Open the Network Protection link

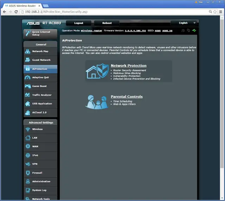(129, 66)
